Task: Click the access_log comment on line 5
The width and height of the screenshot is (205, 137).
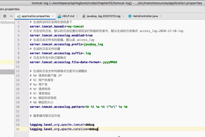Action: [x=85, y=40]
